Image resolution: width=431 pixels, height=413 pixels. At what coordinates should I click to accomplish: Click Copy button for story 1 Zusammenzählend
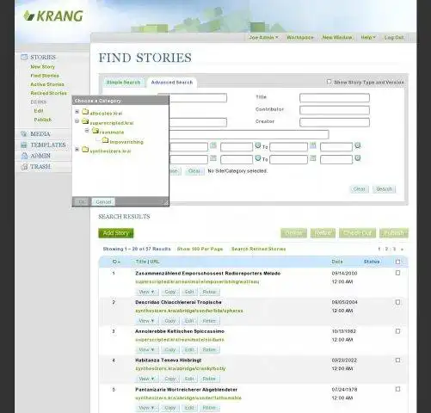pos(170,292)
